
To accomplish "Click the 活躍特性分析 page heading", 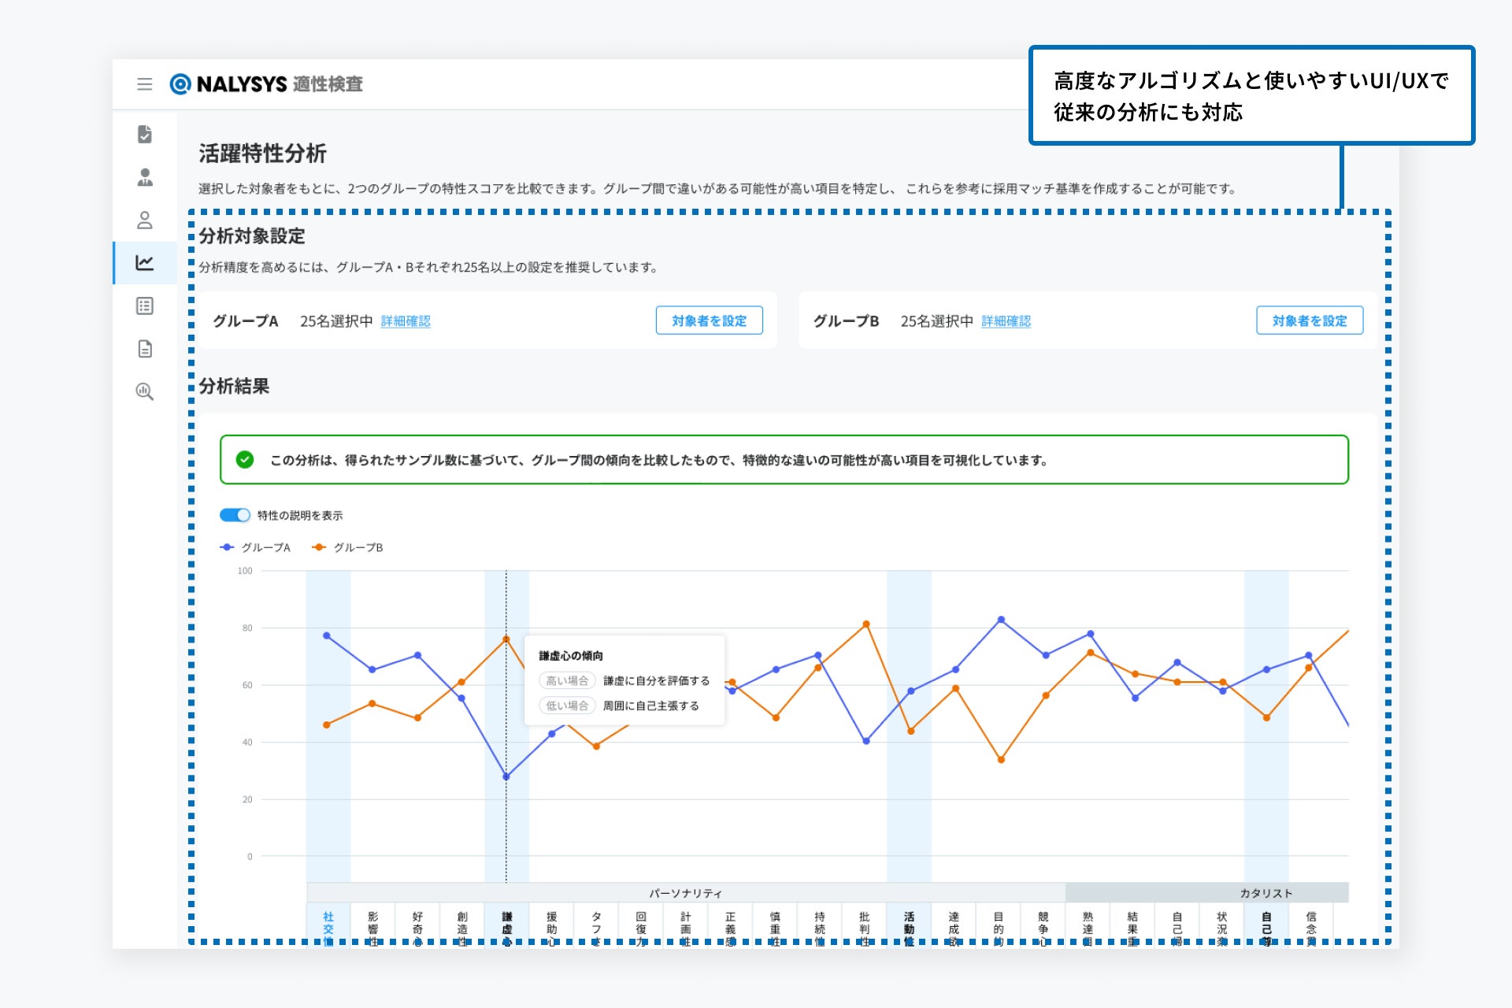I will (x=262, y=154).
